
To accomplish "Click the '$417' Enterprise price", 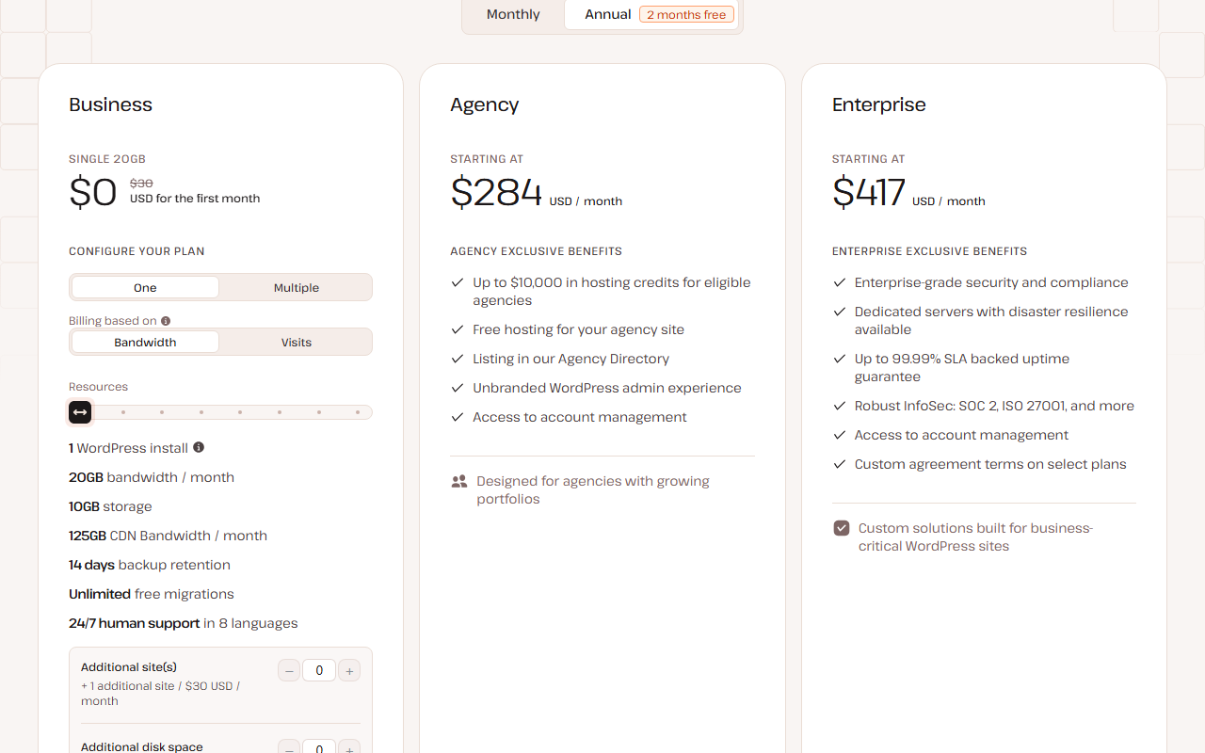I will (x=869, y=192).
